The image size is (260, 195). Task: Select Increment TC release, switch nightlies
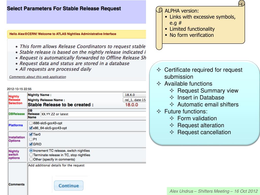31,151
